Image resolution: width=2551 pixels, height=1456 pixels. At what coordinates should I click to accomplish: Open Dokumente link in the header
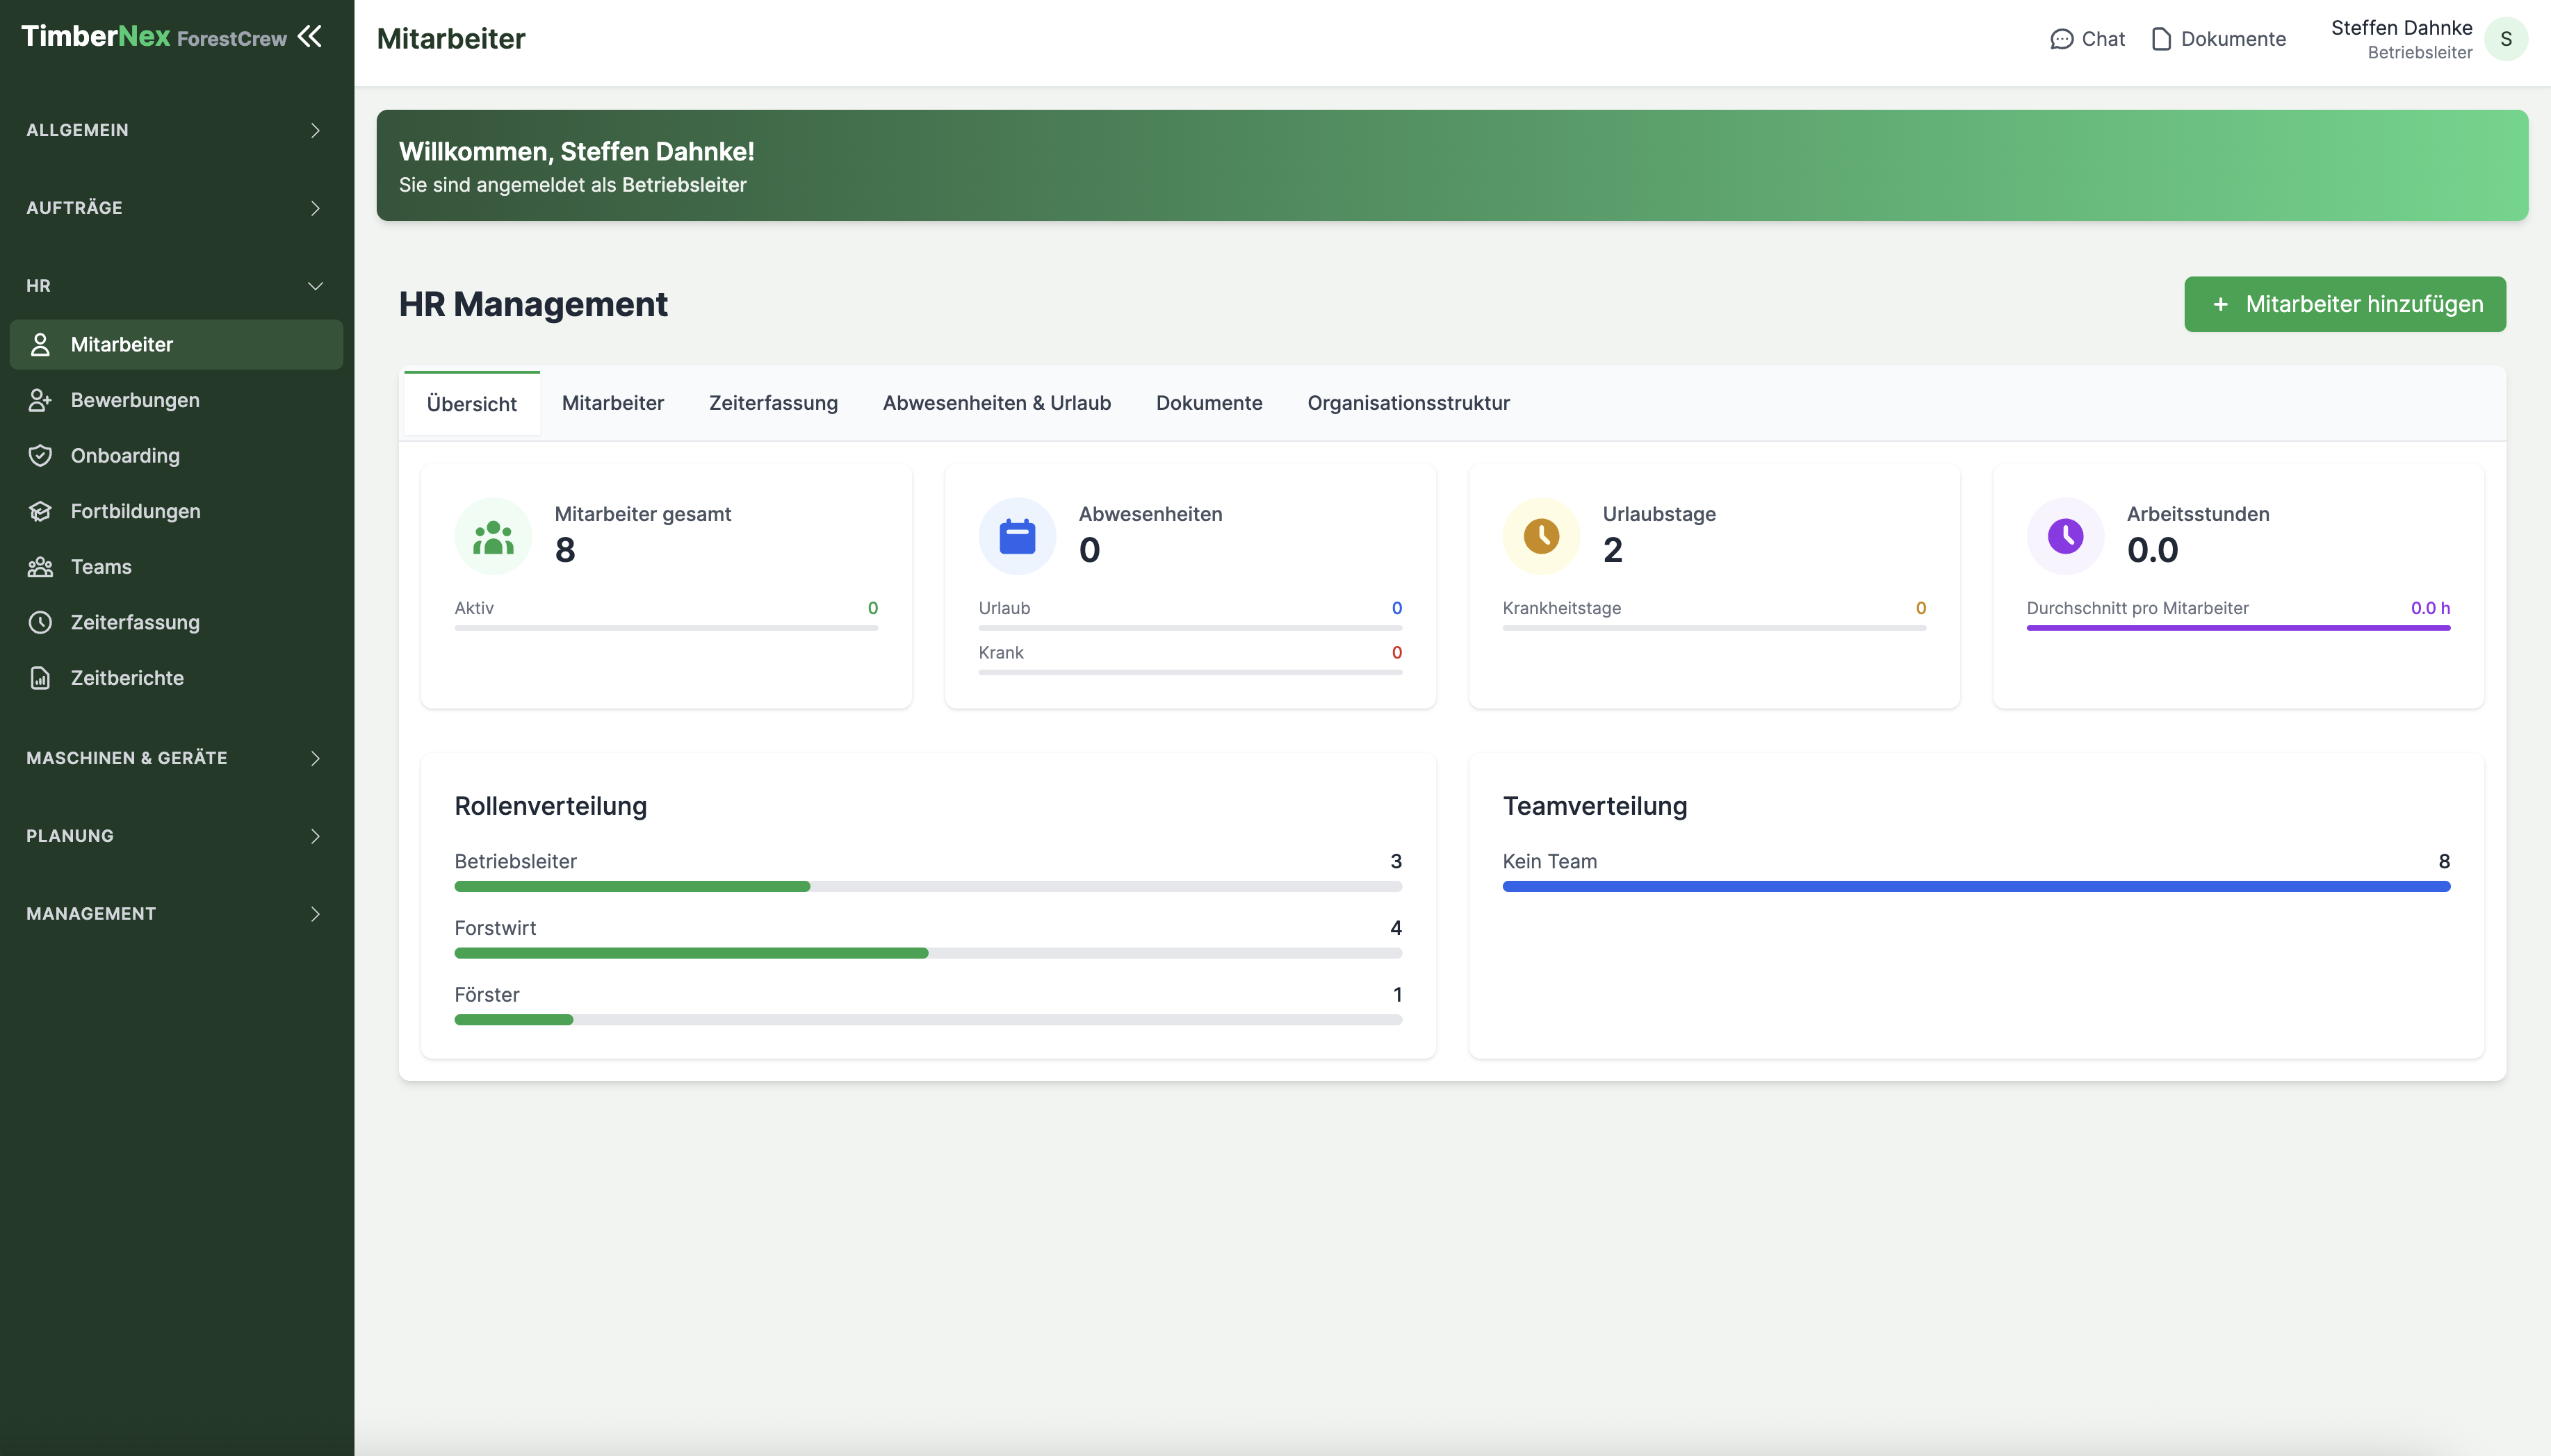pos(2218,39)
